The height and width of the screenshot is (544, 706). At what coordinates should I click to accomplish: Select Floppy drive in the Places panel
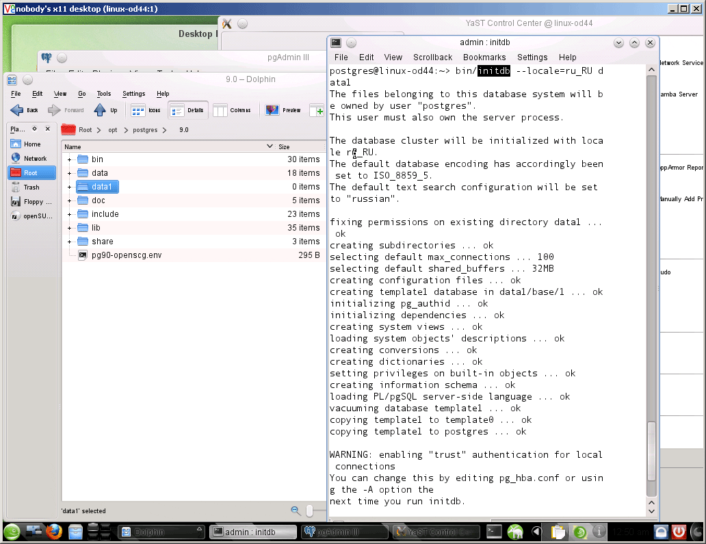pos(31,202)
